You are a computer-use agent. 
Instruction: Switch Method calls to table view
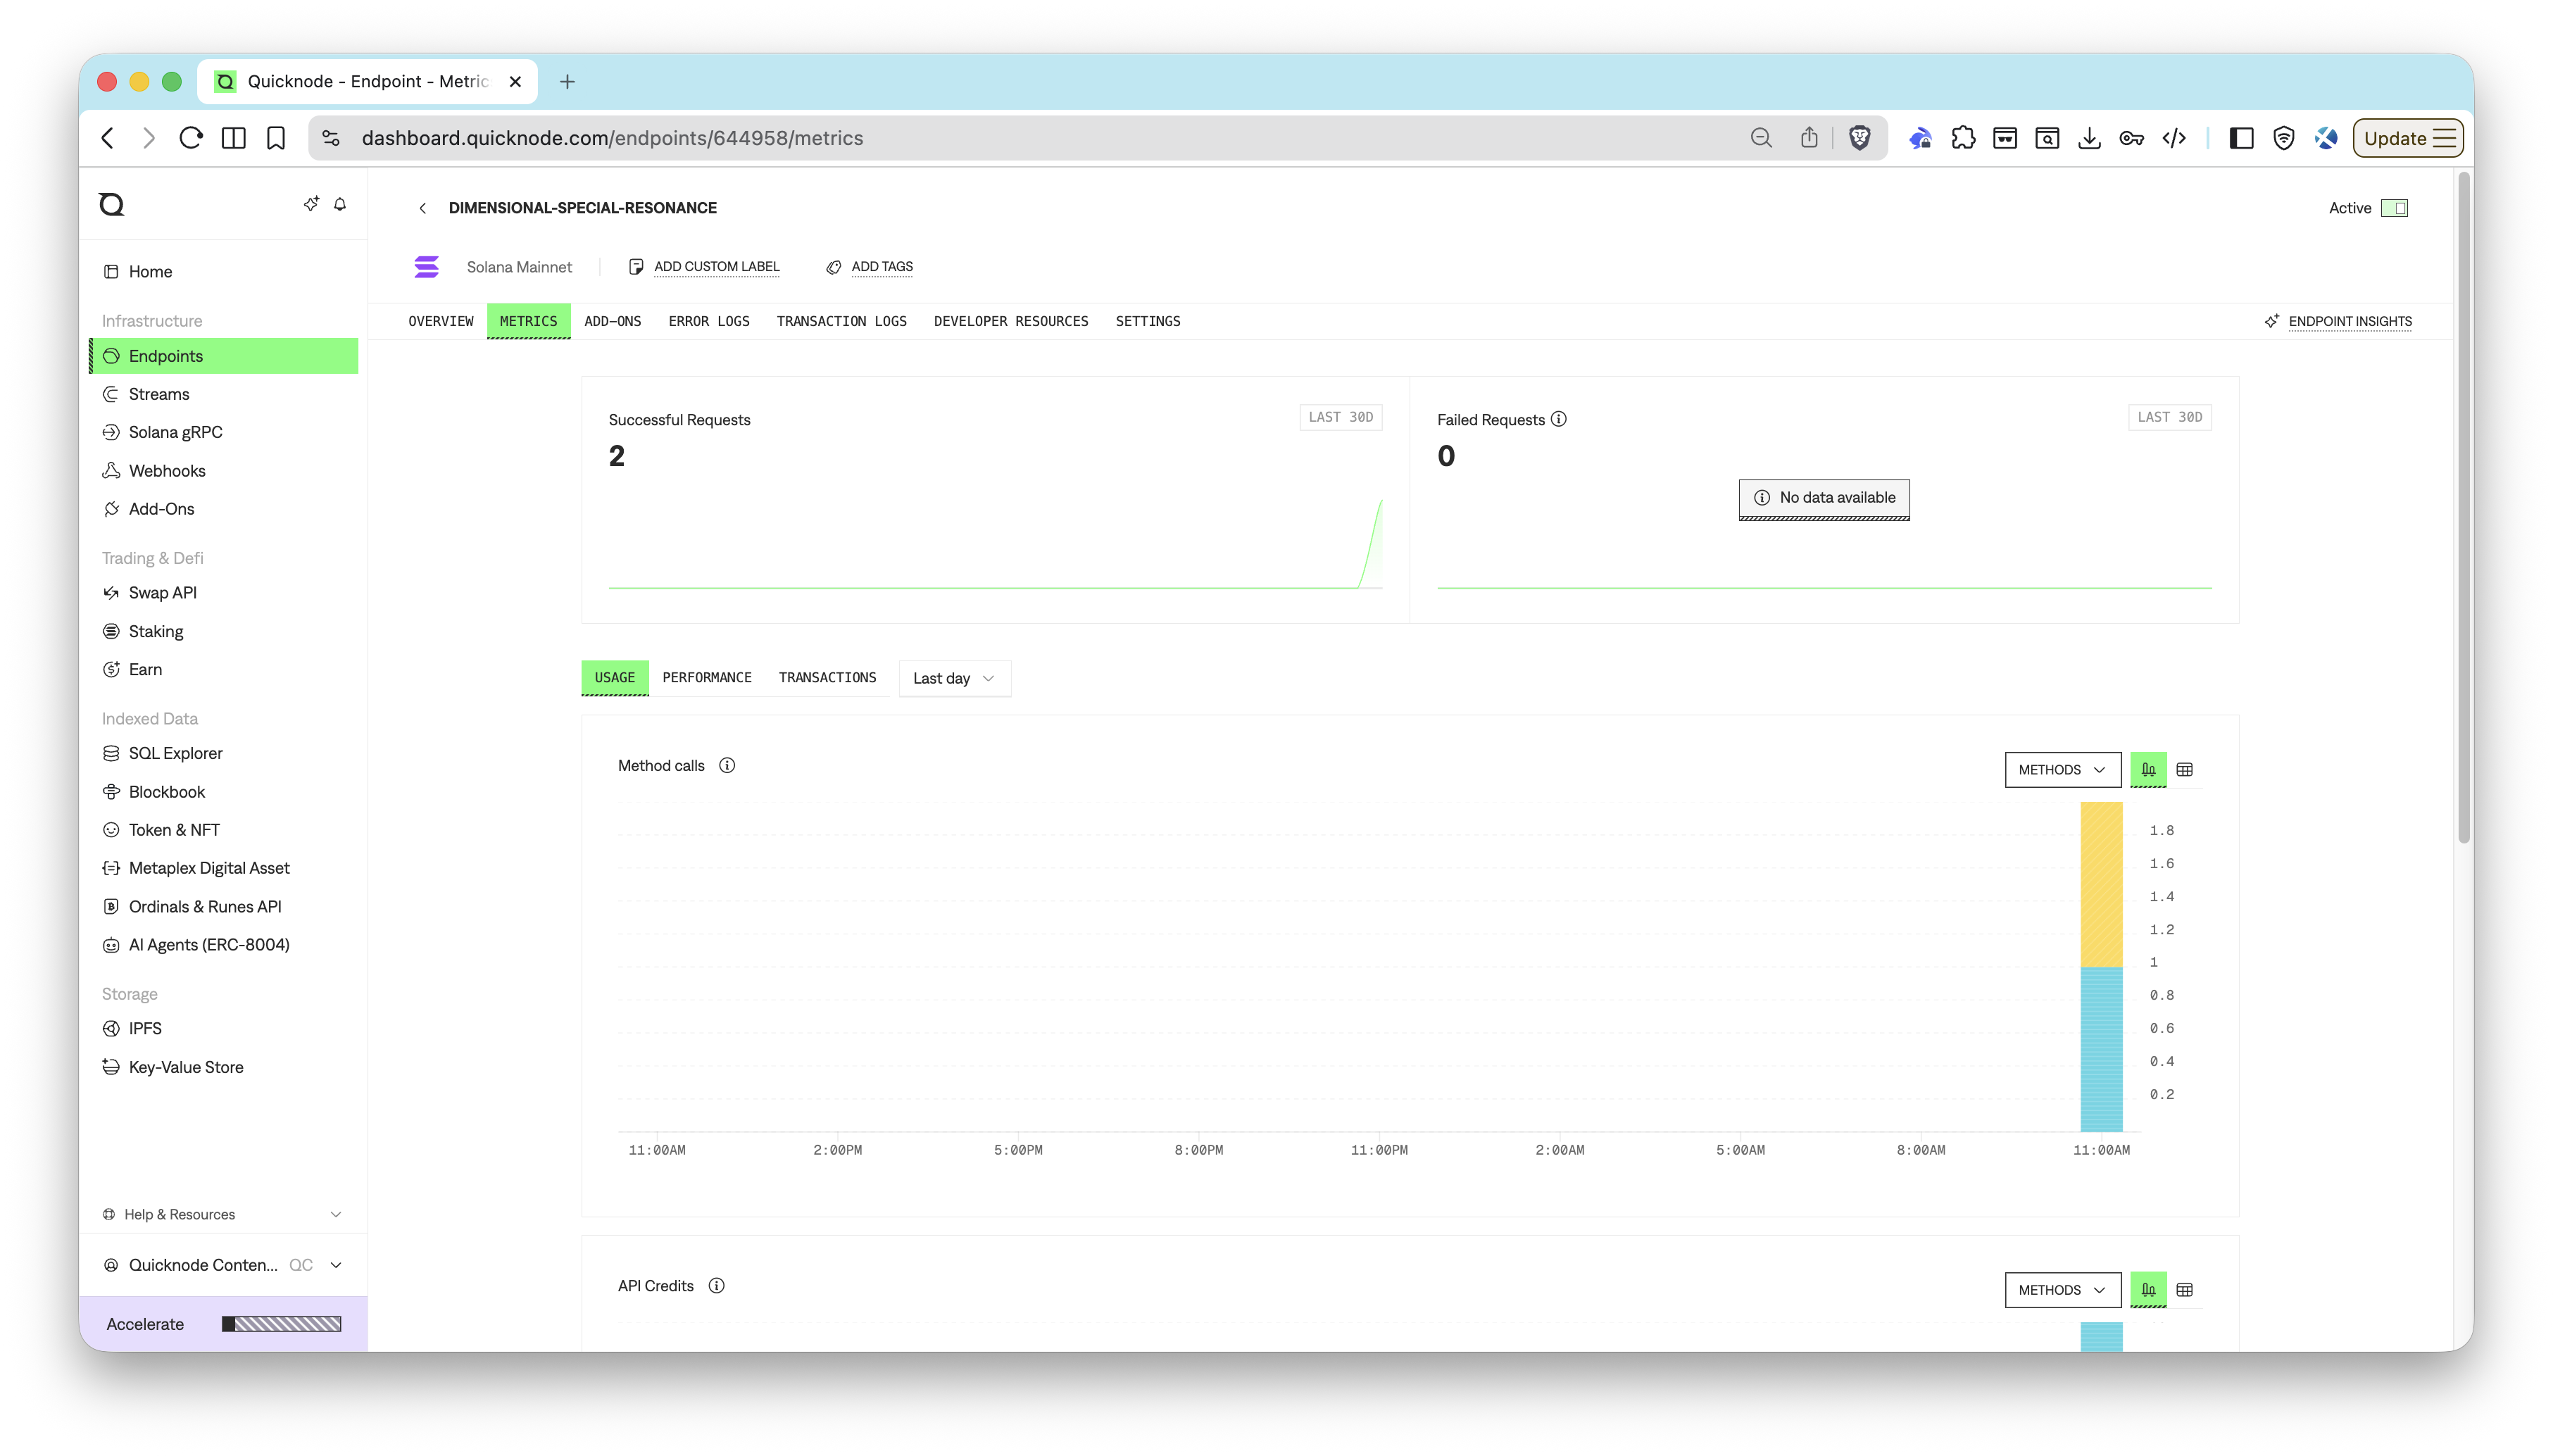point(2185,770)
